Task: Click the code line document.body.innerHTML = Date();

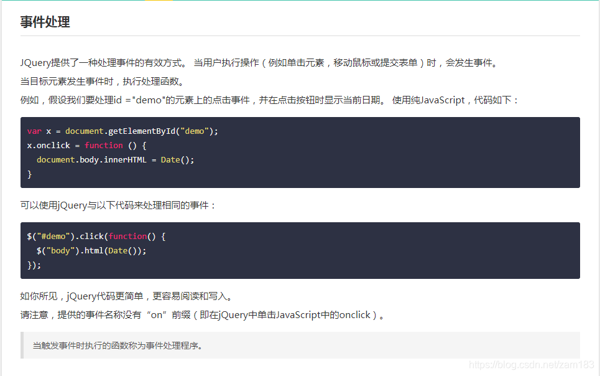Action: (115, 160)
